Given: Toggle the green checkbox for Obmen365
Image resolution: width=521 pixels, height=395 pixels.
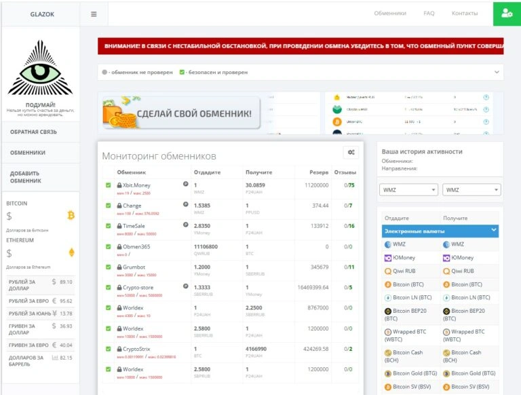Looking at the screenshot, I should click(108, 246).
